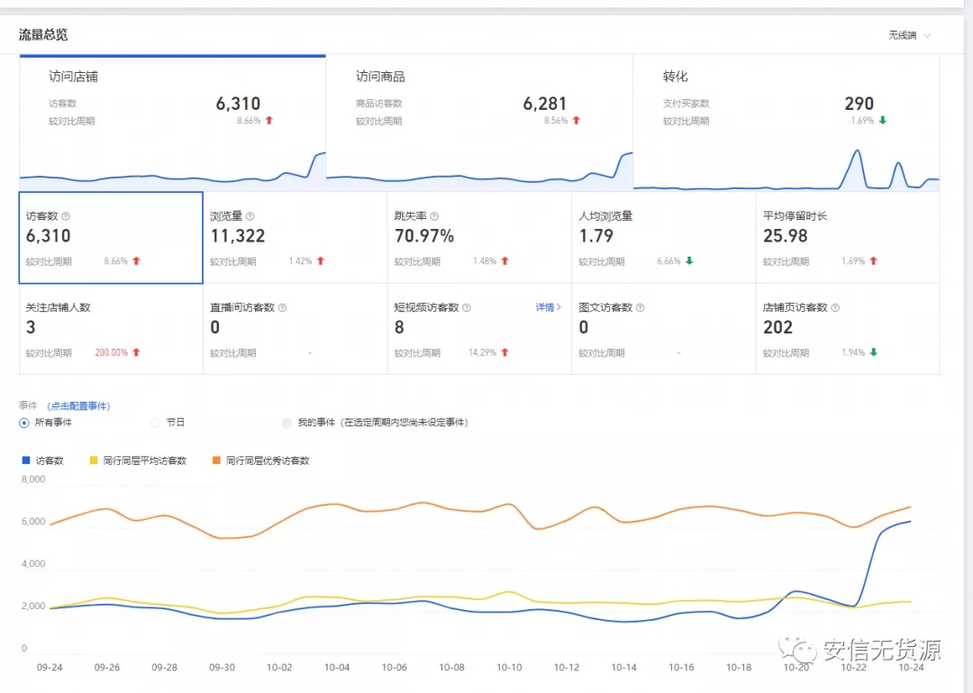This screenshot has width=973, height=693.
Task: Open the 无线端 terminal dropdown
Action: point(909,35)
